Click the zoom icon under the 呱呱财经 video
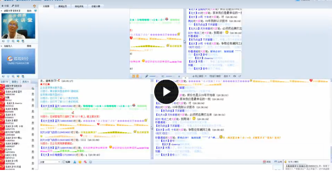332x179 pixels. (x=13, y=76)
